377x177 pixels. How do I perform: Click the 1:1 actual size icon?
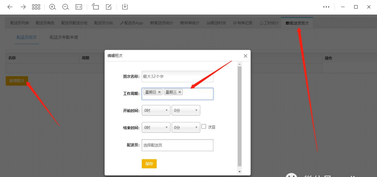pos(79,7)
